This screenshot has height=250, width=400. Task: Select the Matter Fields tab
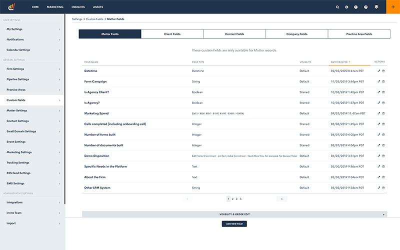click(x=110, y=34)
